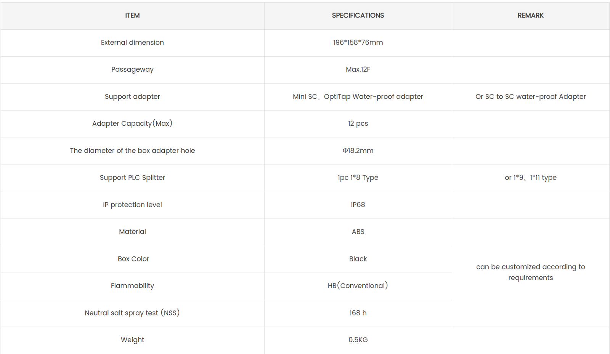Select the 0.5KG weight value
Viewport: 610px width, 354px height.
358,340
